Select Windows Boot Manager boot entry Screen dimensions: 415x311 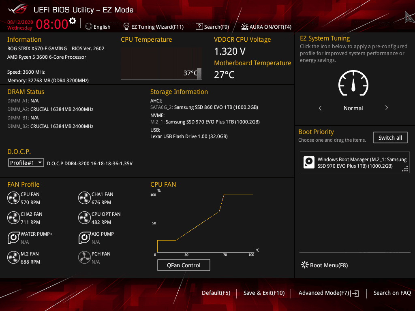355,162
